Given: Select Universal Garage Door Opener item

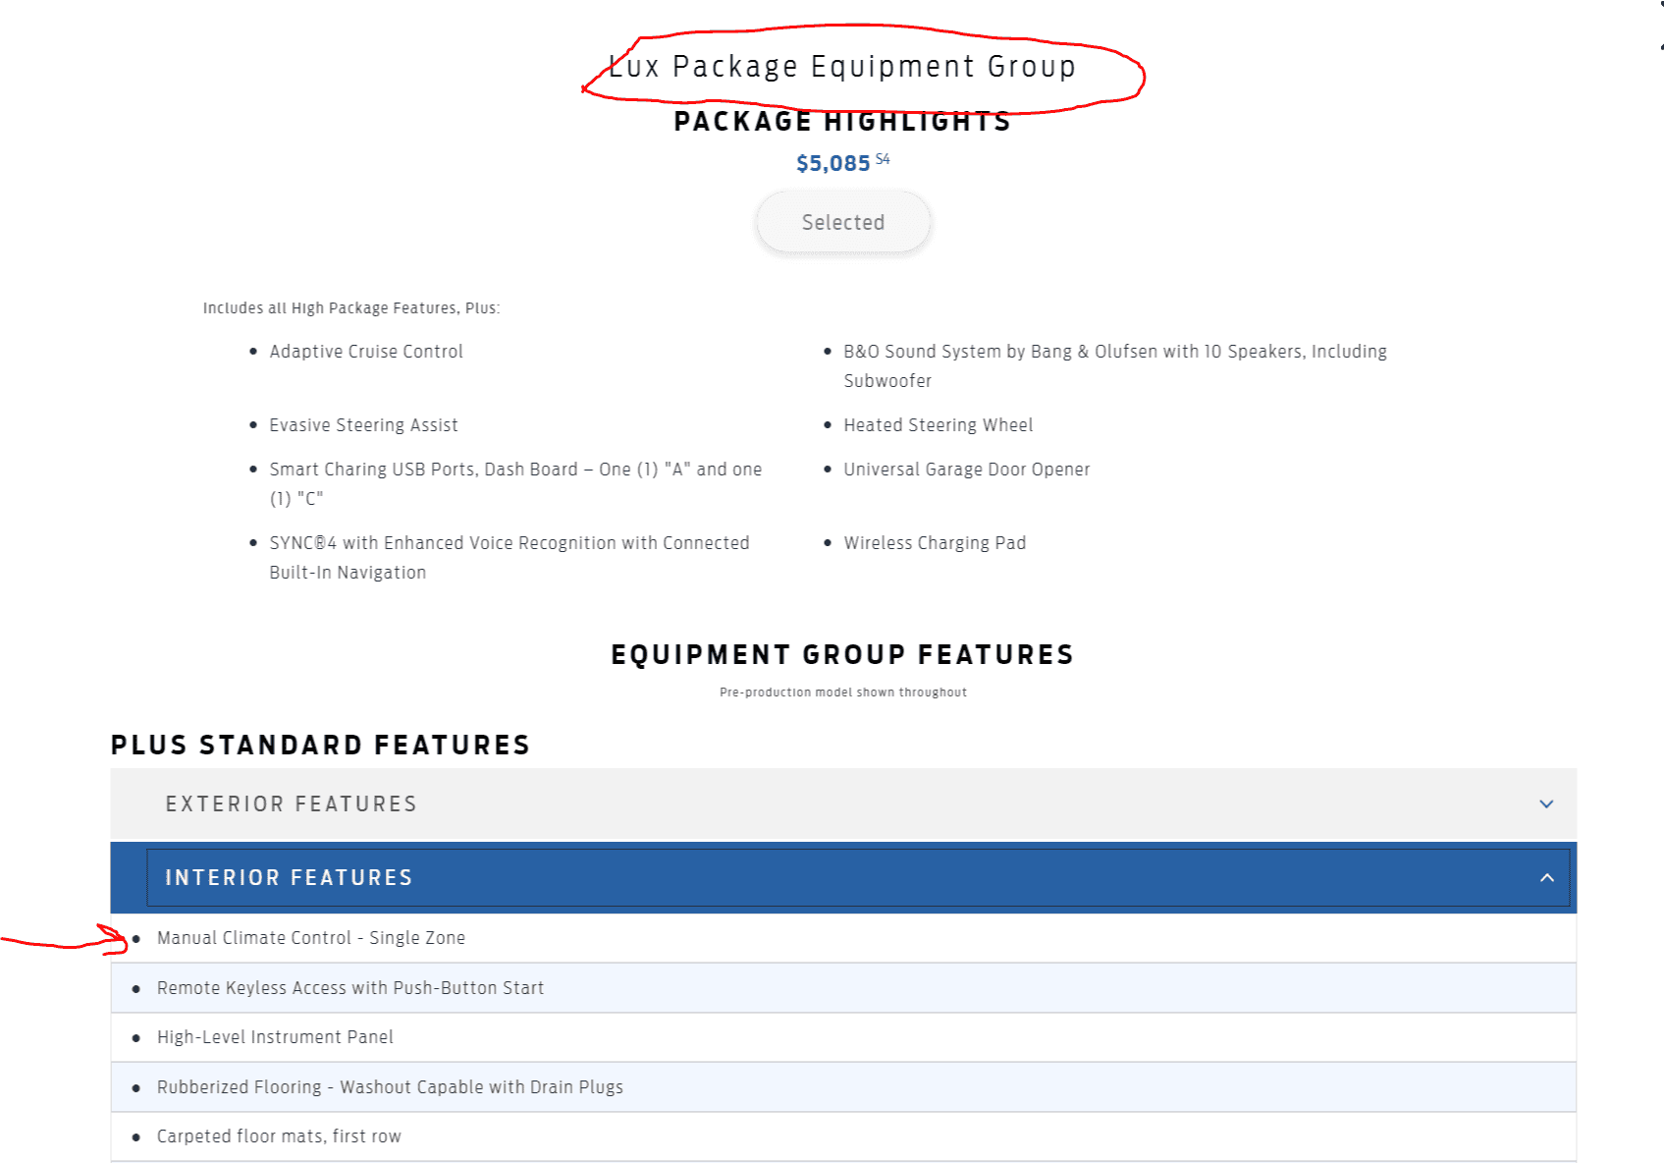Looking at the screenshot, I should tap(967, 470).
